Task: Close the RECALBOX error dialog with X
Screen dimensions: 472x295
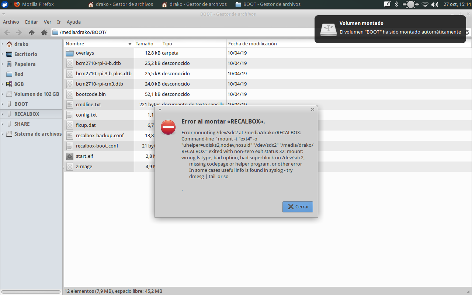Action: (313, 110)
